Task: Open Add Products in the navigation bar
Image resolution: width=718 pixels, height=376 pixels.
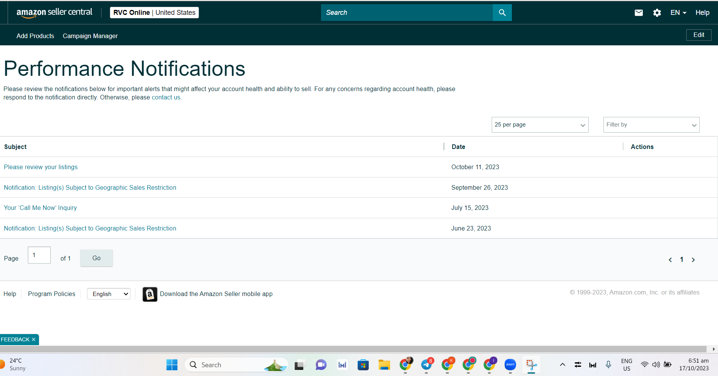Action: (35, 36)
